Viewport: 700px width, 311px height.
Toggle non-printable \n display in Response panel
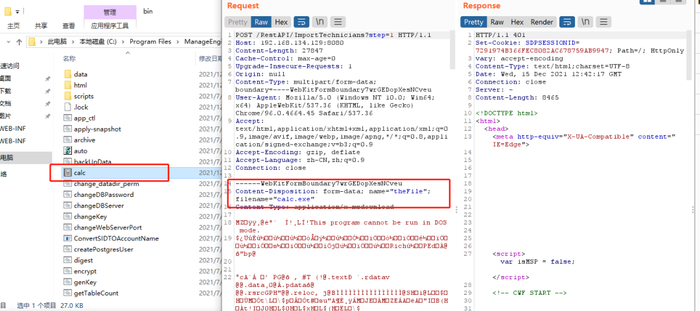coord(585,22)
